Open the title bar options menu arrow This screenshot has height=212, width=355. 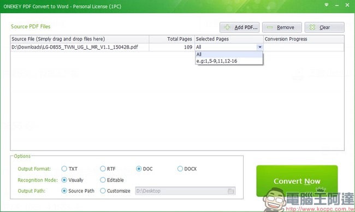[x=326, y=5]
